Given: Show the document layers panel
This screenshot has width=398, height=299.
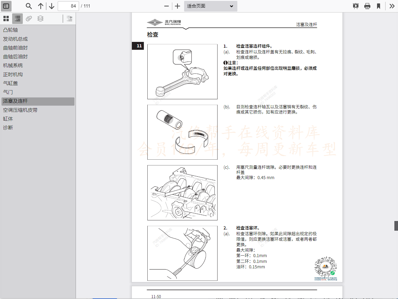Looking at the screenshot, I should [40, 19].
